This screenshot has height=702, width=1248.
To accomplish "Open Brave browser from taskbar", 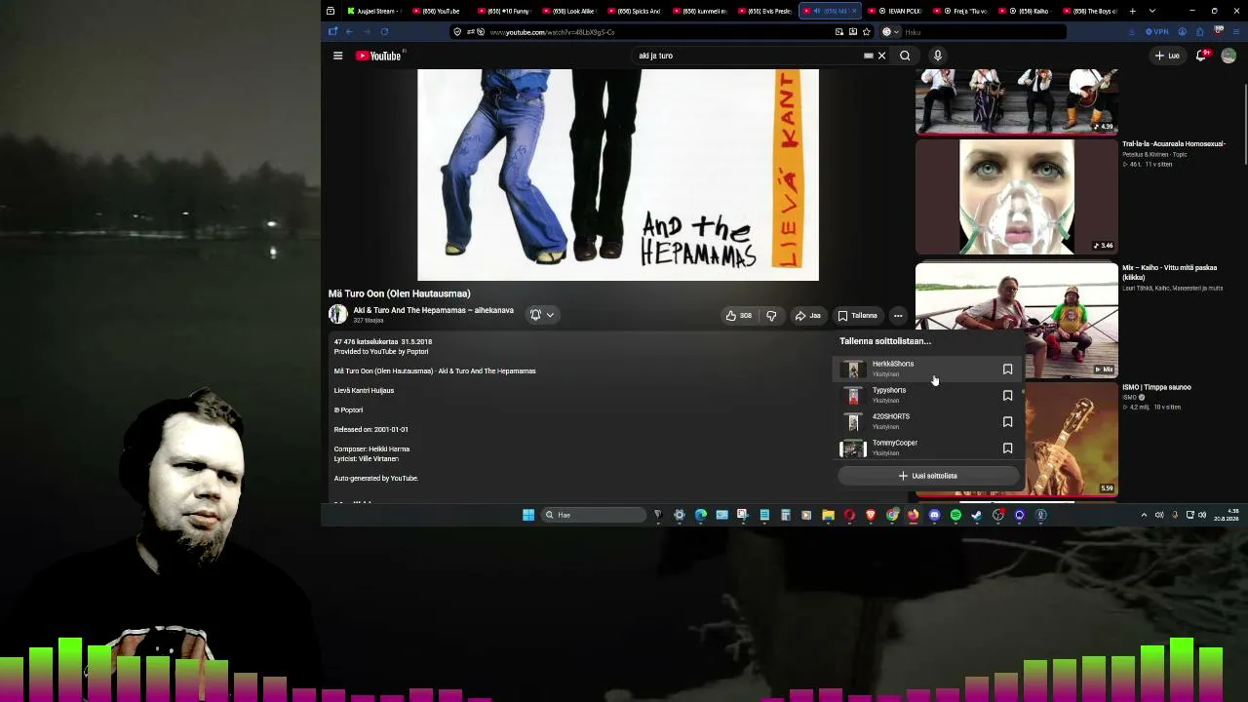I will 871,515.
